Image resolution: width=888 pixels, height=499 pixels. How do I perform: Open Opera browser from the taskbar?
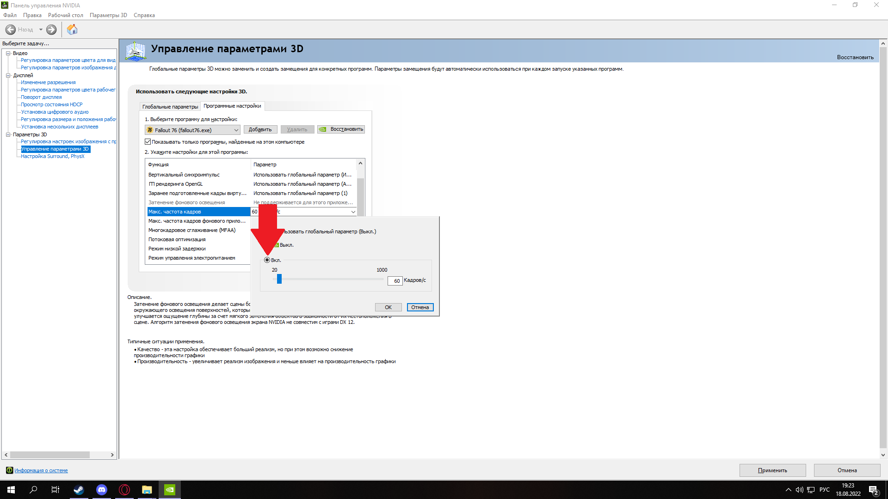tap(124, 490)
